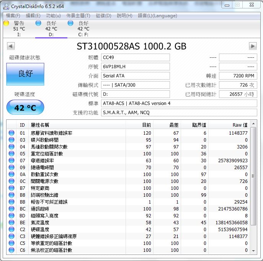This screenshot has width=263, height=261.
Task: Click the ST31000528AS 1000.2 GB title
Action: click(x=132, y=46)
